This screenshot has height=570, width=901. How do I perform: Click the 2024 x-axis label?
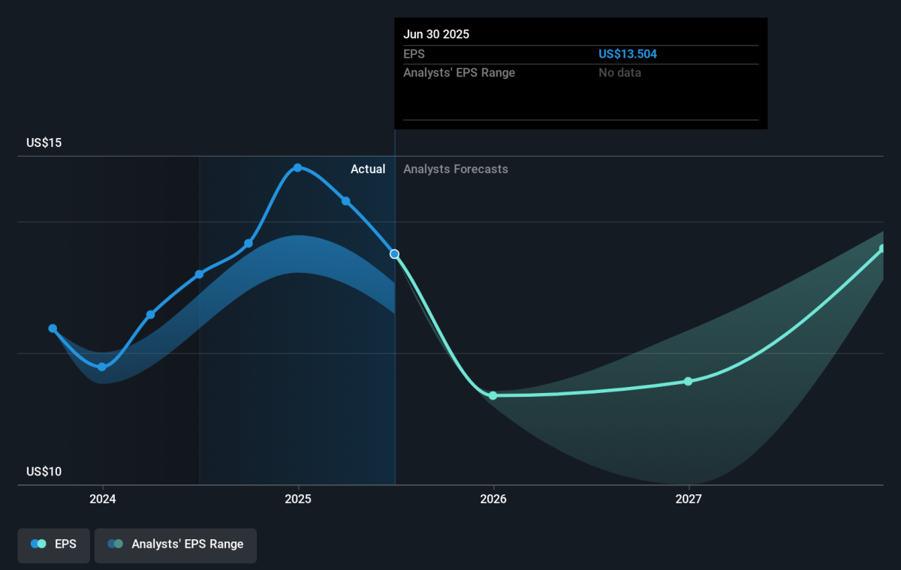point(103,499)
